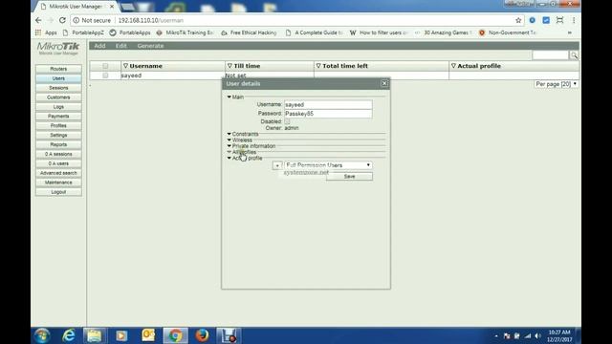Click the Username input field

(328, 104)
